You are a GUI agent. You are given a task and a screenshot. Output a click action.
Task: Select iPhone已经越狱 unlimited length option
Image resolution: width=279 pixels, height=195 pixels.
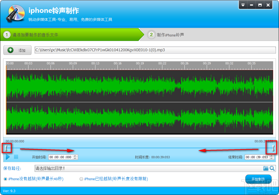point(81,179)
